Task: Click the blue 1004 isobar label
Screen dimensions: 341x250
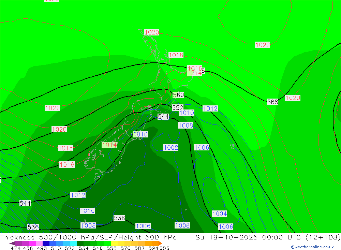Action: (x=219, y=214)
